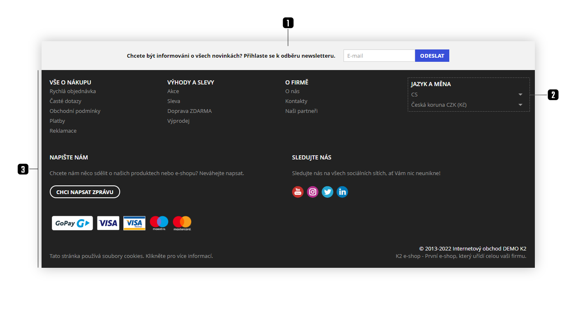Click the VŠE O NÁKUPU heading
Image resolution: width=576 pixels, height=309 pixels.
pyautogui.click(x=70, y=82)
